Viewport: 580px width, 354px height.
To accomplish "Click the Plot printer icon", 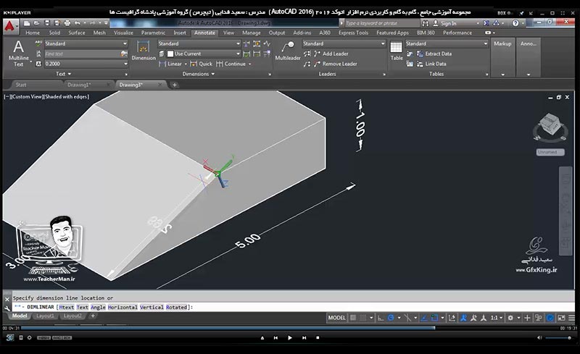I will tap(67, 23).
